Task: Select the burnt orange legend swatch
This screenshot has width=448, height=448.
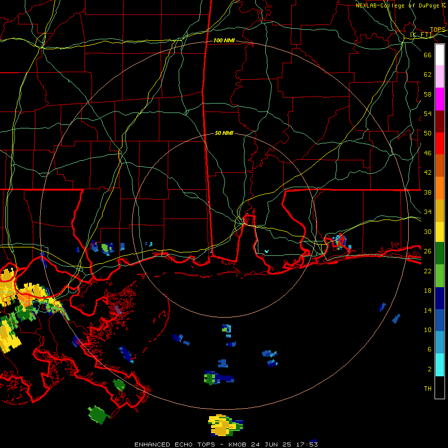Action: pos(440,165)
